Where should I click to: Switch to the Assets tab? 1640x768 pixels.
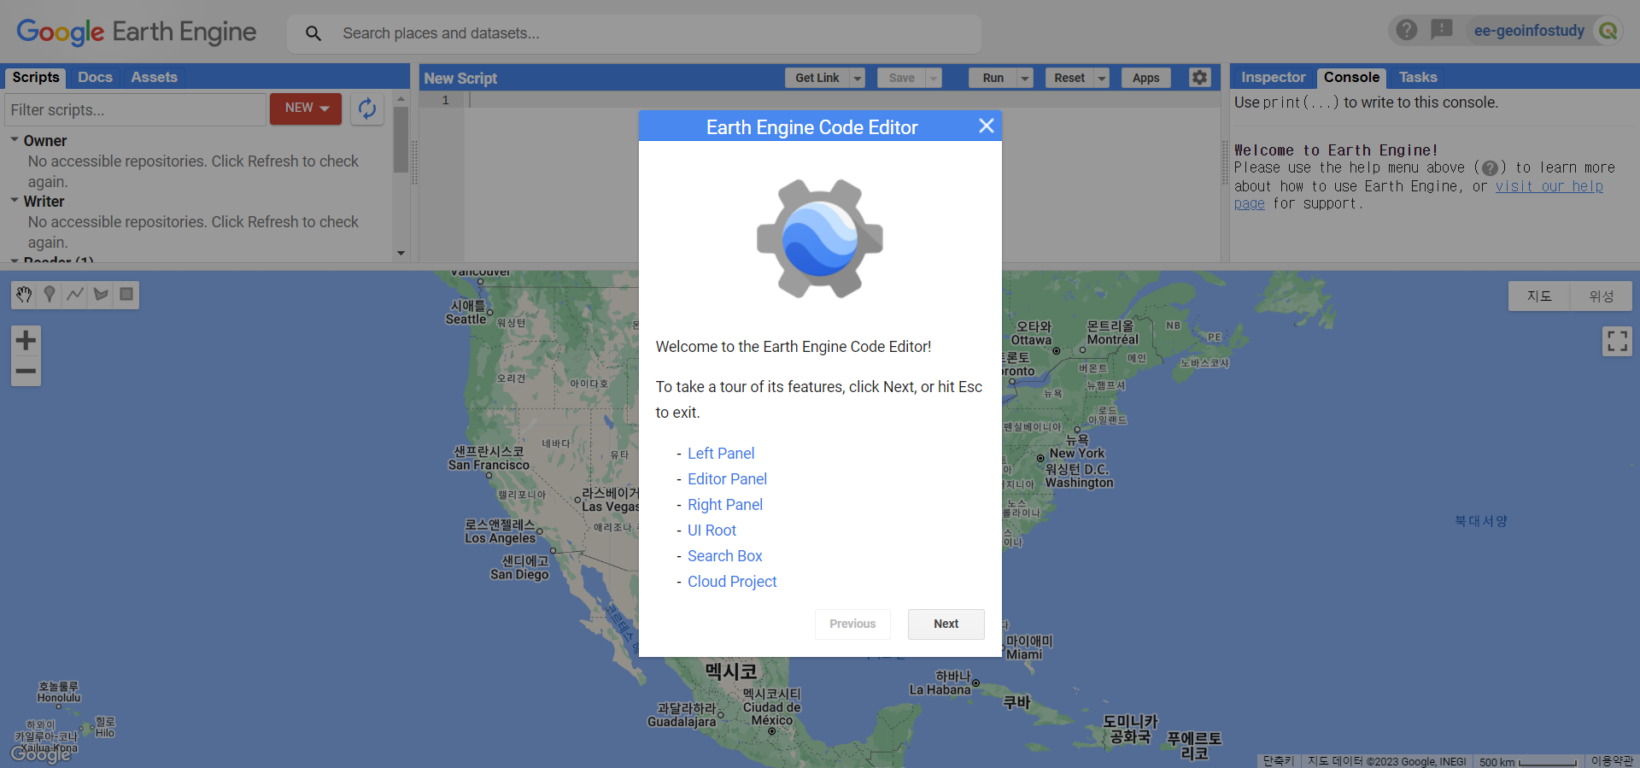point(154,77)
